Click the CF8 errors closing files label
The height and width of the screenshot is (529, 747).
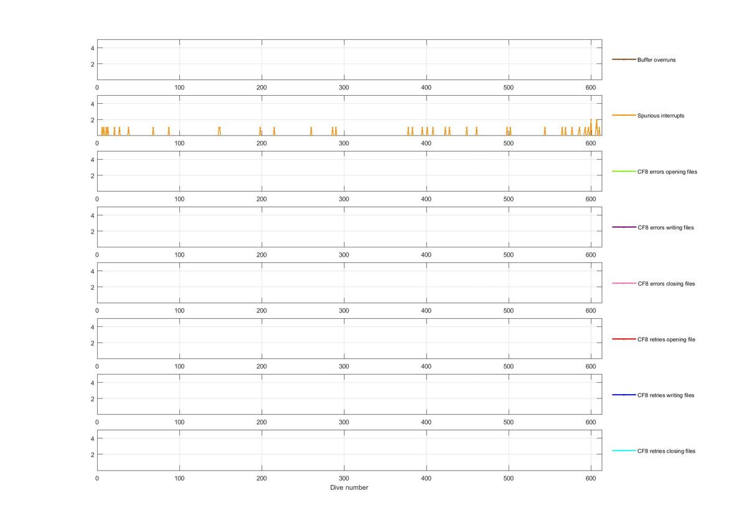pos(666,283)
